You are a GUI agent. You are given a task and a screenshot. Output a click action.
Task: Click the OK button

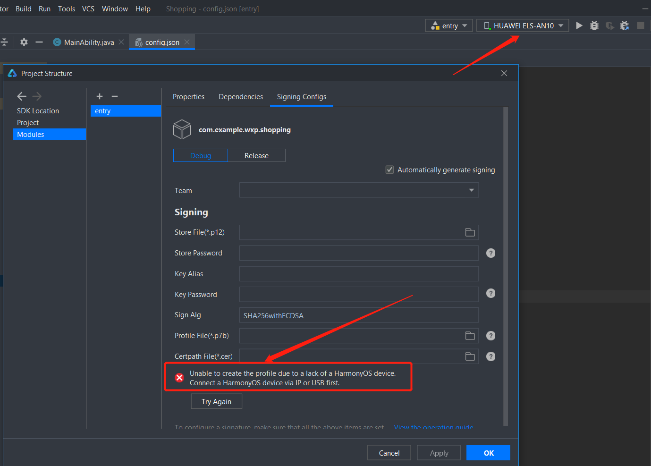click(489, 453)
